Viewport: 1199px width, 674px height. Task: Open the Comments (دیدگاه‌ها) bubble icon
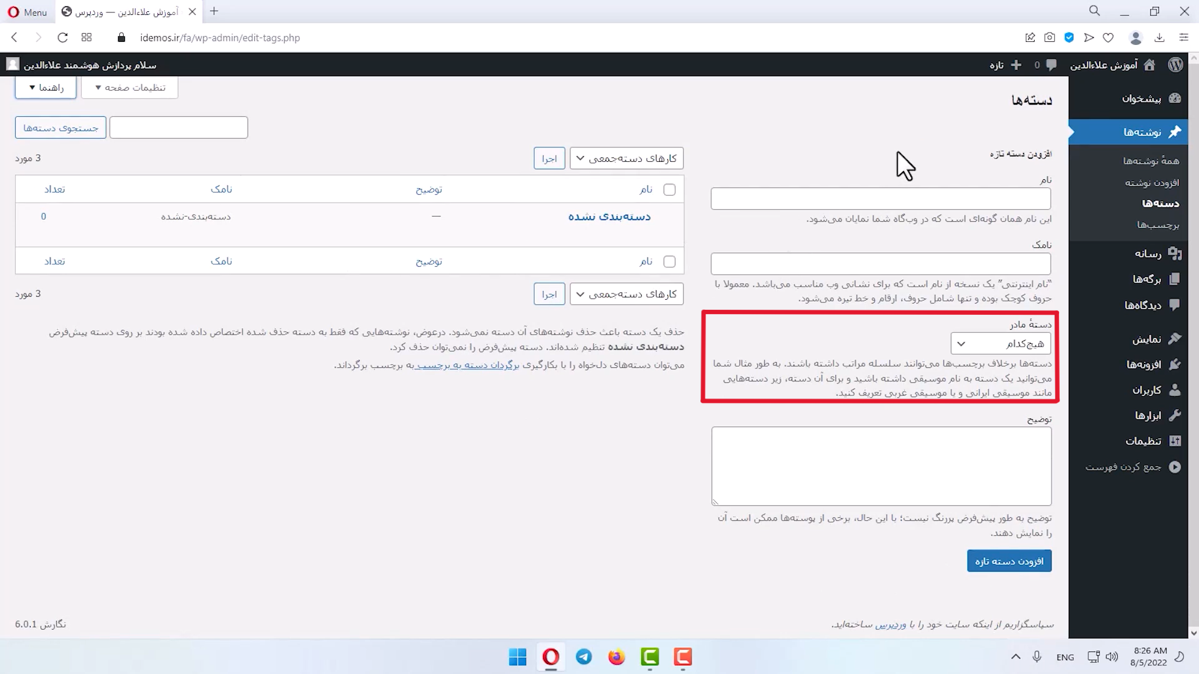point(1175,305)
